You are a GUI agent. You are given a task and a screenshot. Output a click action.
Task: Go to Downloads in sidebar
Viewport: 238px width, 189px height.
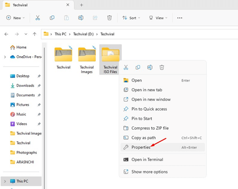(x=25, y=85)
